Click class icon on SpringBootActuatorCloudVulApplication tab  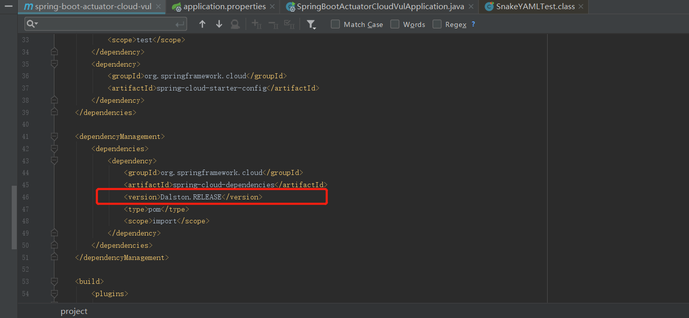pyautogui.click(x=290, y=7)
